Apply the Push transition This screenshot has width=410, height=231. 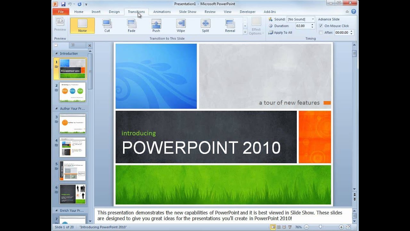point(156,26)
